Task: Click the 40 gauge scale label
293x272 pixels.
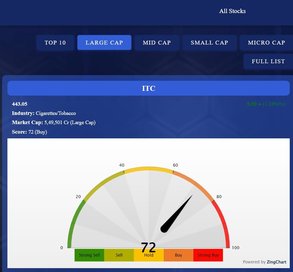Action: point(122,165)
